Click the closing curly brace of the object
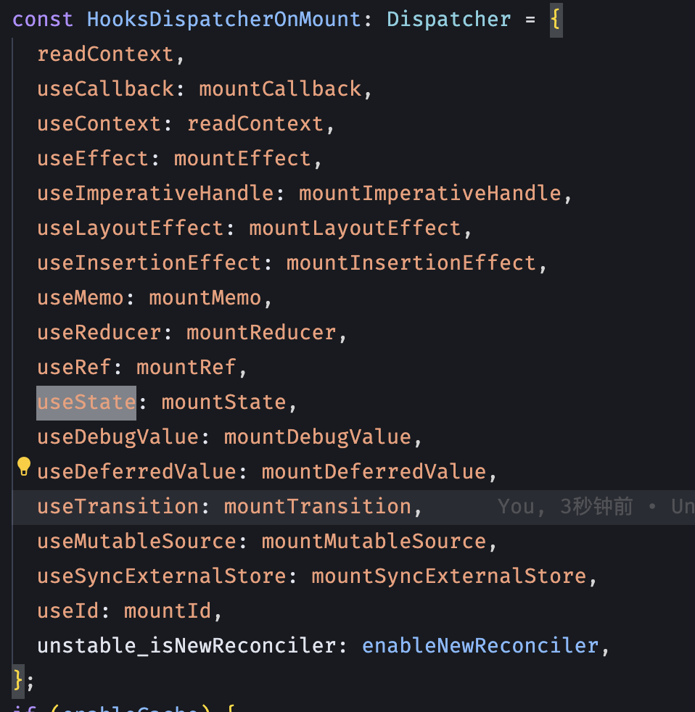Image resolution: width=695 pixels, height=712 pixels. click(18, 679)
